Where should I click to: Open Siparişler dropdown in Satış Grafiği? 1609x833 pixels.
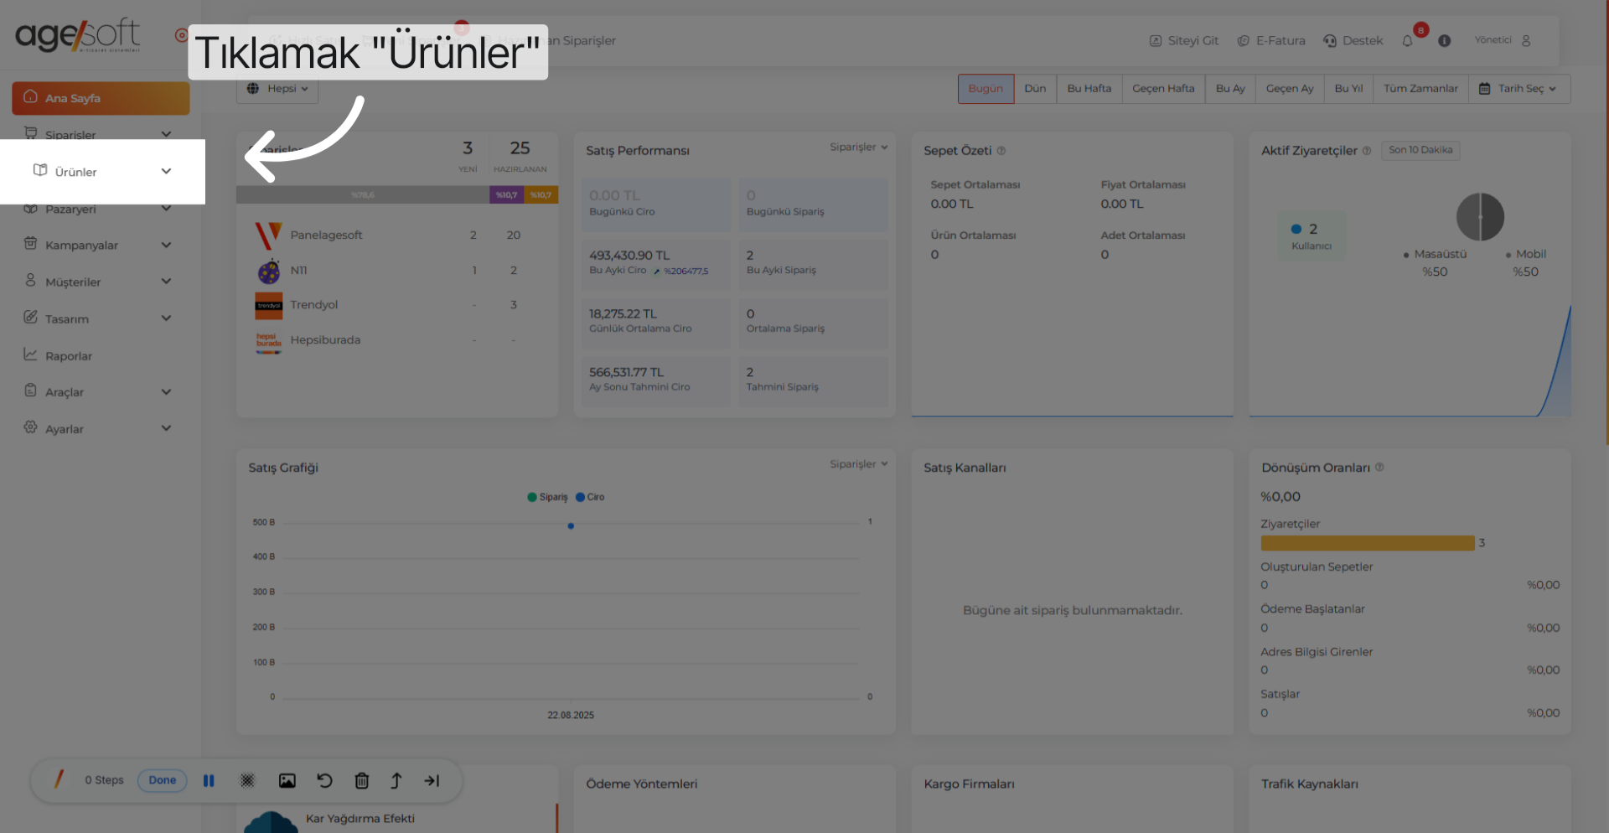tap(859, 464)
